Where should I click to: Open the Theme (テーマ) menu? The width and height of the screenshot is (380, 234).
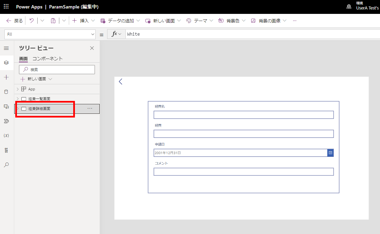coord(199,21)
